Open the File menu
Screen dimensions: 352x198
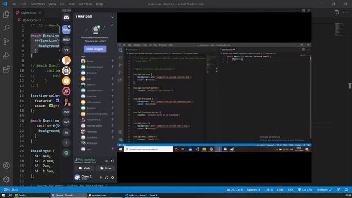[x=14, y=4]
